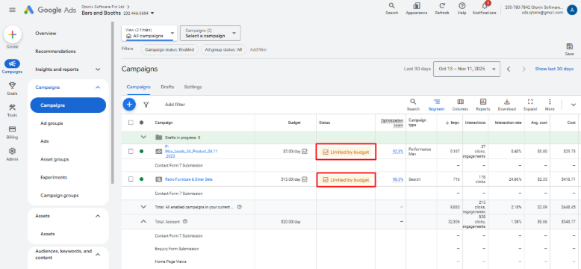Image resolution: width=581 pixels, height=269 pixels.
Task: Tick the P-Max_Leads_All_Product campaign checkbox
Action: coord(131,151)
